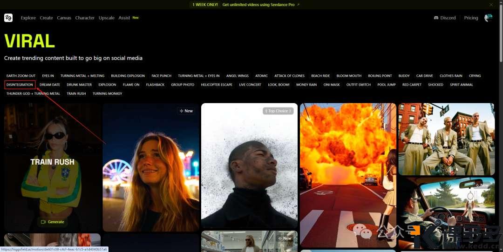Screen dimensions: 503x252
Task: Select the DISINTEGRATION filter tag
Action: 20,85
